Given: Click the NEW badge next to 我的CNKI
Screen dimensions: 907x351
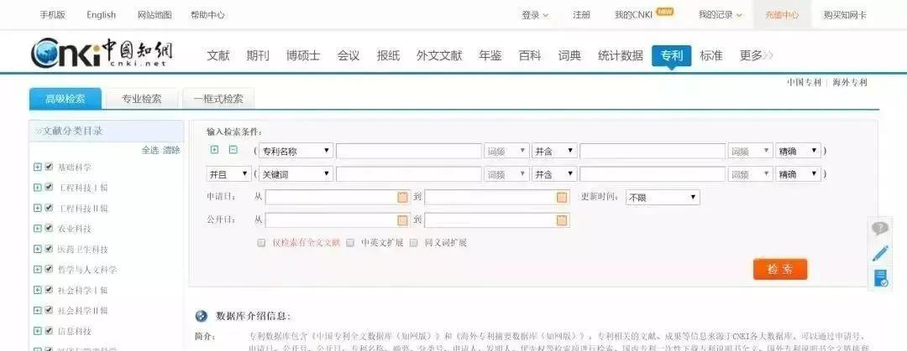Looking at the screenshot, I should click(664, 12).
